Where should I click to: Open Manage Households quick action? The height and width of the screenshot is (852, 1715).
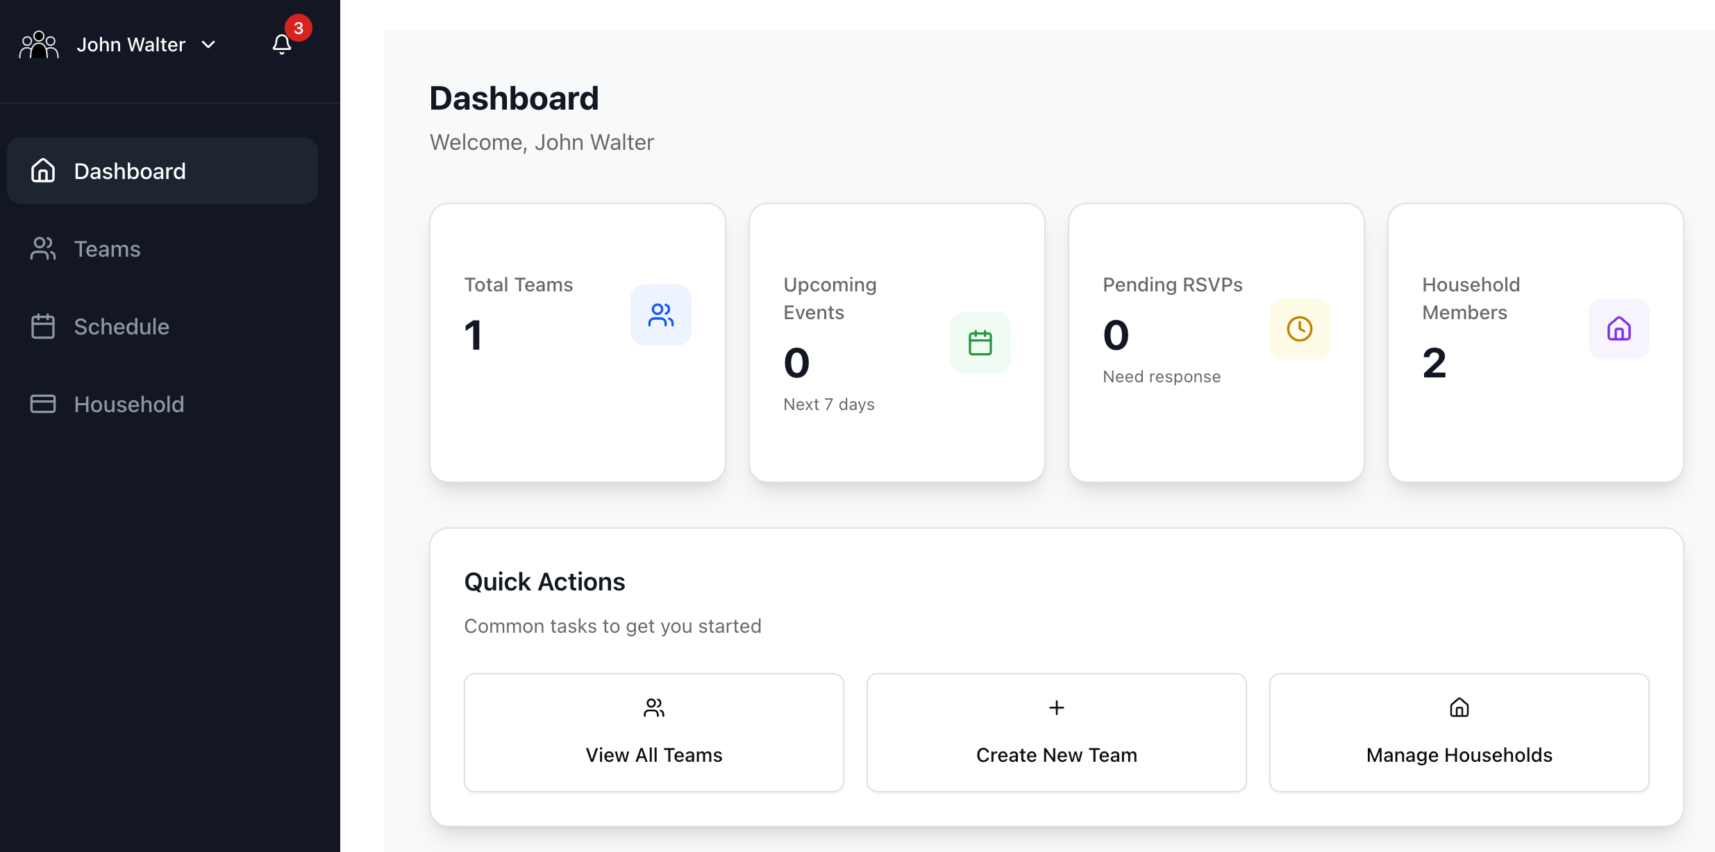tap(1459, 733)
